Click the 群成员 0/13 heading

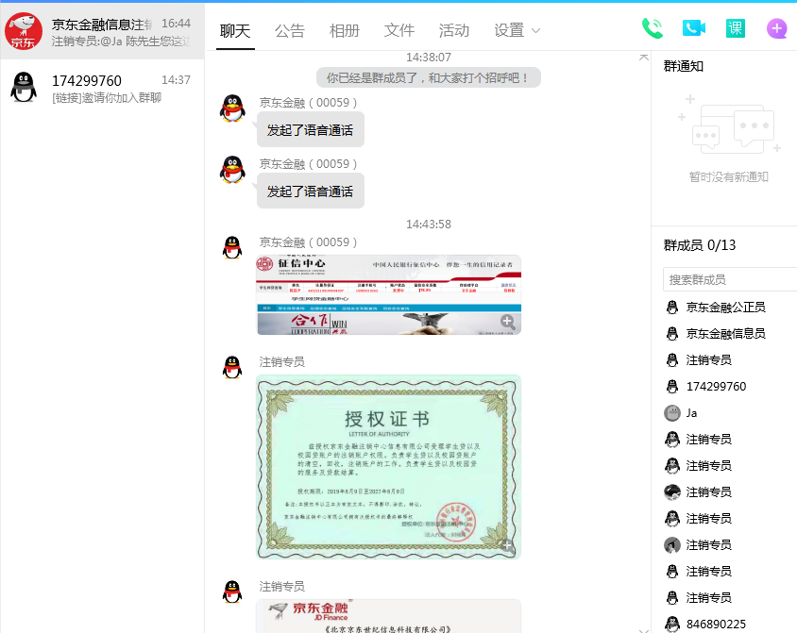(700, 245)
